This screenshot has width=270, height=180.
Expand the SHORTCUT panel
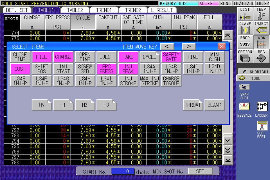pyautogui.click(x=254, y=71)
